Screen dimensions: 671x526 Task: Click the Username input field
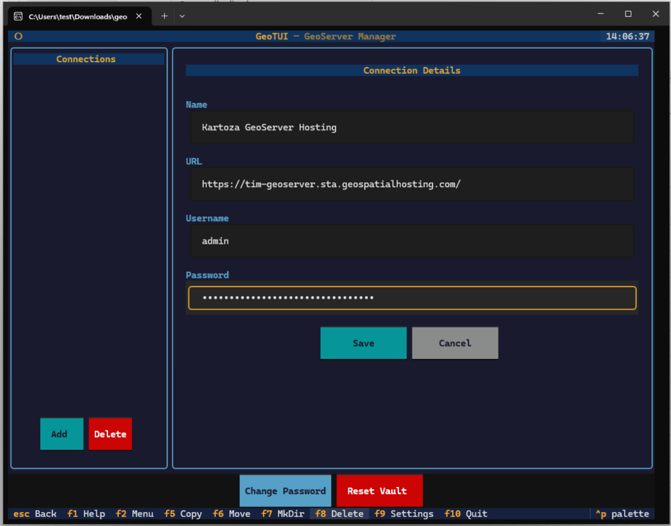coord(412,241)
